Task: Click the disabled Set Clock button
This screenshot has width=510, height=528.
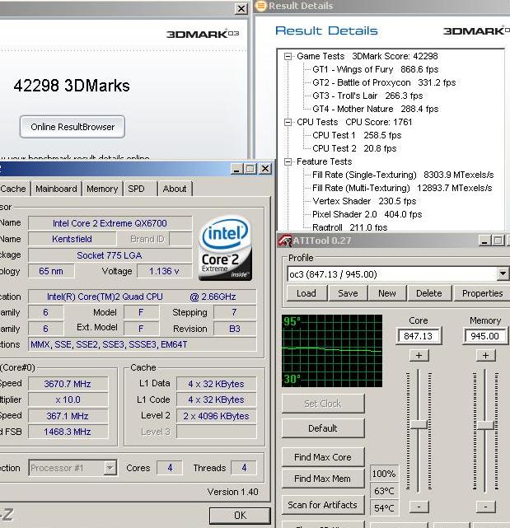Action: tap(323, 404)
